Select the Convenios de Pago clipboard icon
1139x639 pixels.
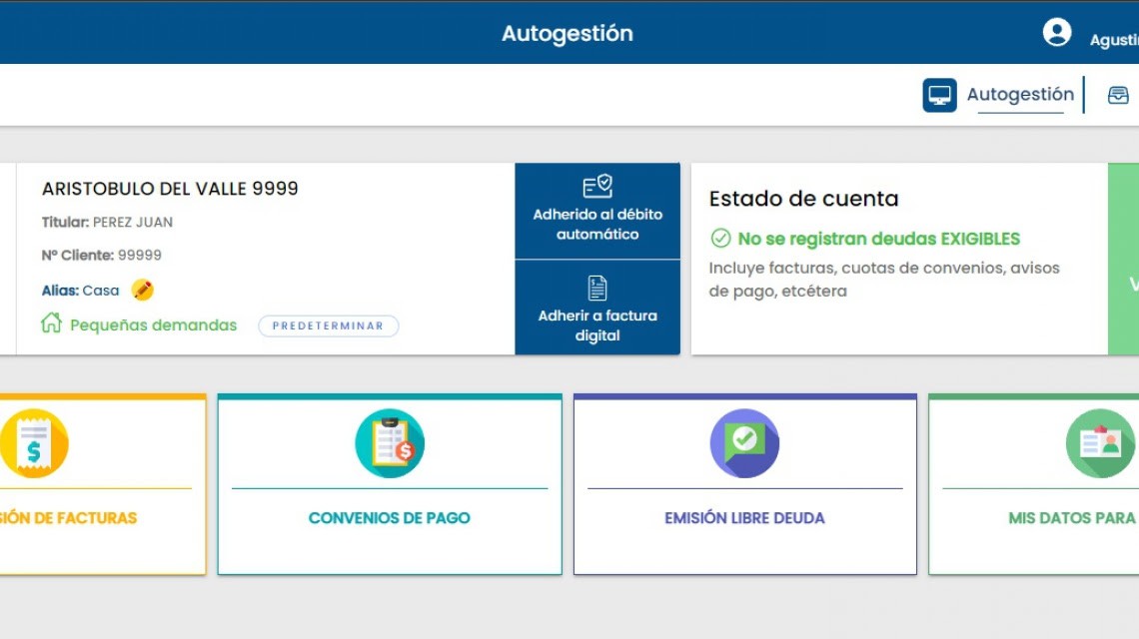390,443
